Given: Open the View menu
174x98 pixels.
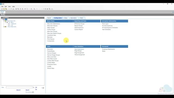Looking at the screenshot, I should click(x=10, y=7).
